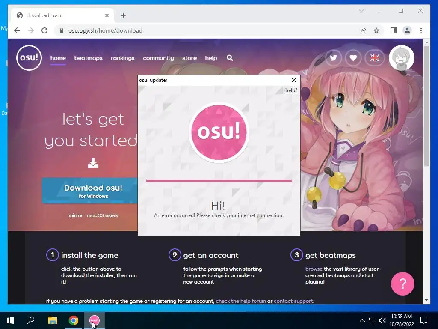The image size is (438, 329).
Task: Open File Explorer from taskbar
Action: point(53,320)
